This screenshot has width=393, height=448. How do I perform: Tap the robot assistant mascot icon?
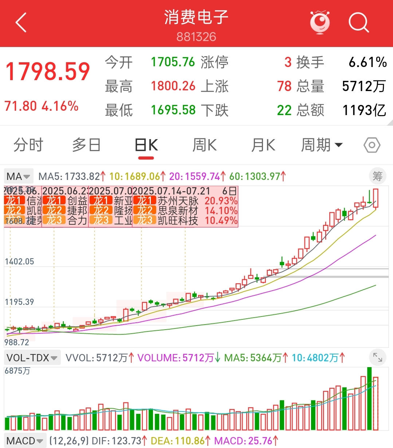[320, 23]
